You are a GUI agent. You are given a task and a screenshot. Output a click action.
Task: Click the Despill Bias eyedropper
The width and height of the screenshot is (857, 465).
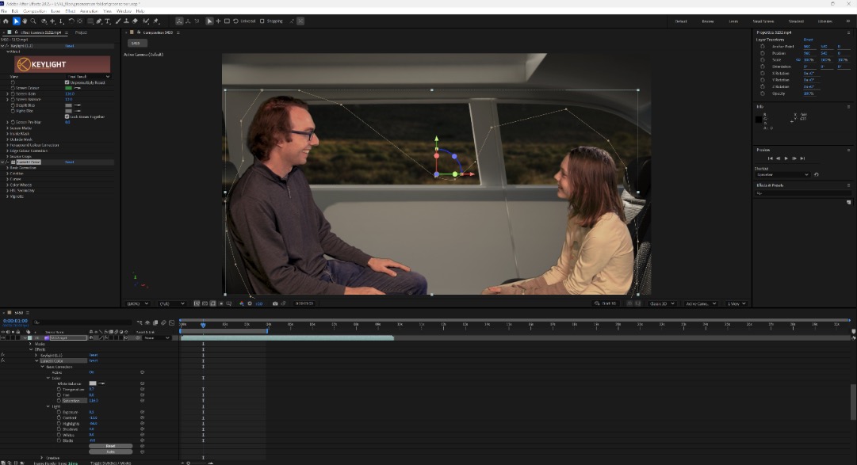click(x=77, y=105)
